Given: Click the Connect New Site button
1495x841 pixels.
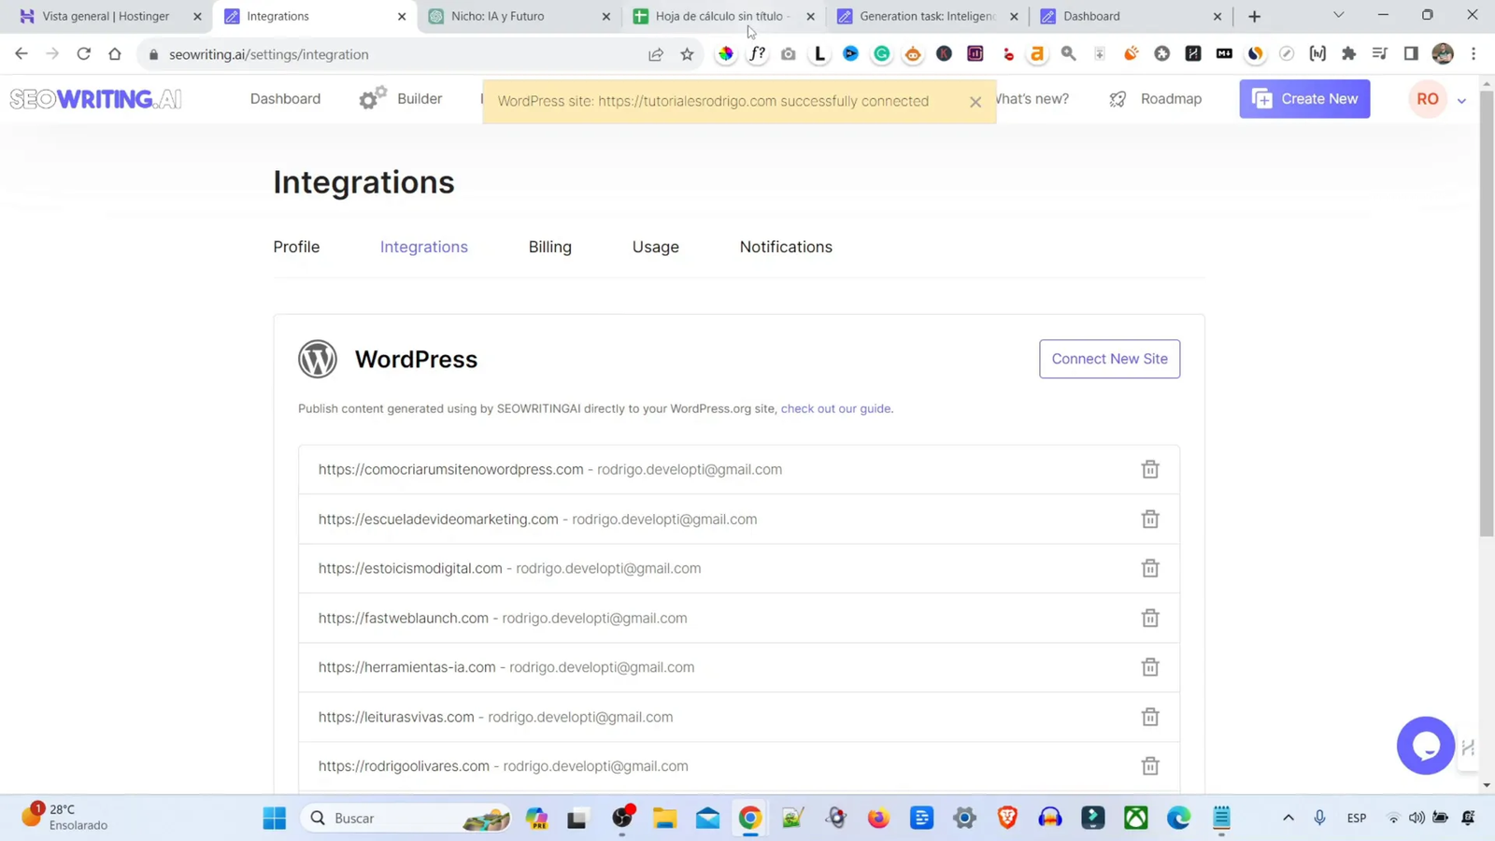Looking at the screenshot, I should pyautogui.click(x=1109, y=359).
